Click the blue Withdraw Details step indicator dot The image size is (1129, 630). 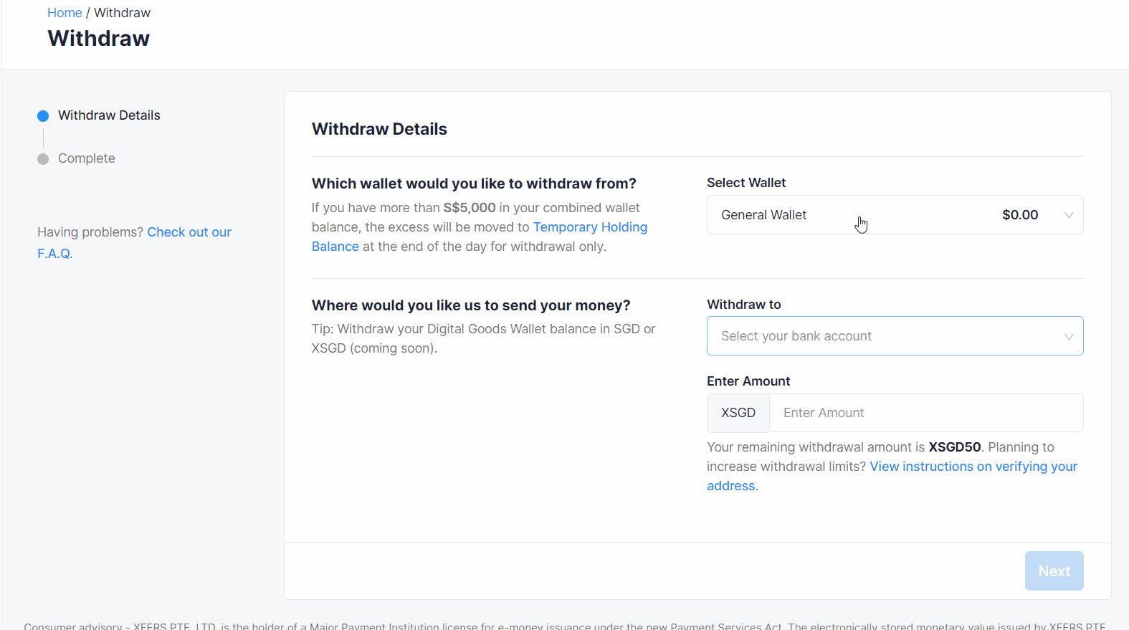point(43,116)
